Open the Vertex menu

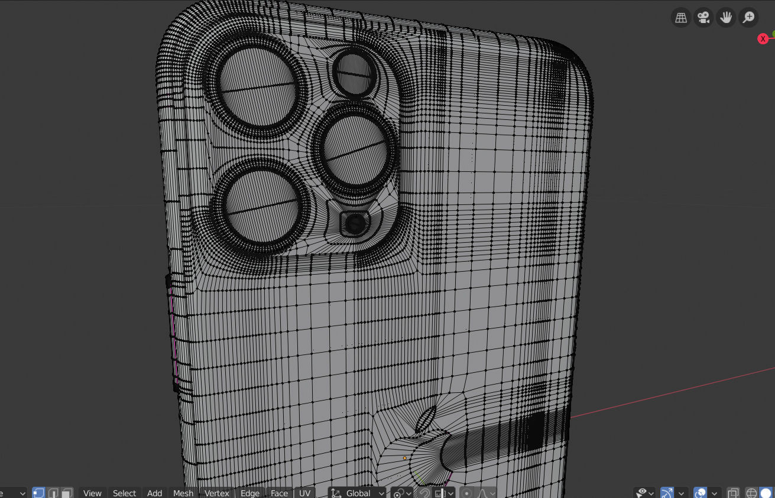coord(217,493)
